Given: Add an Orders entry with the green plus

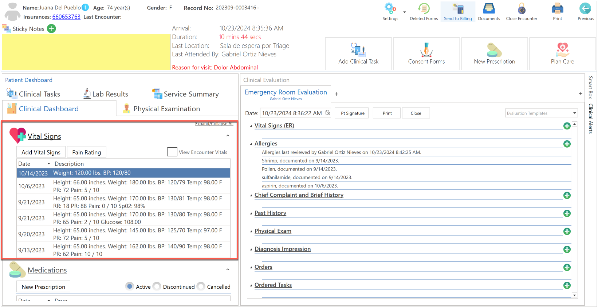Looking at the screenshot, I should pyautogui.click(x=567, y=267).
